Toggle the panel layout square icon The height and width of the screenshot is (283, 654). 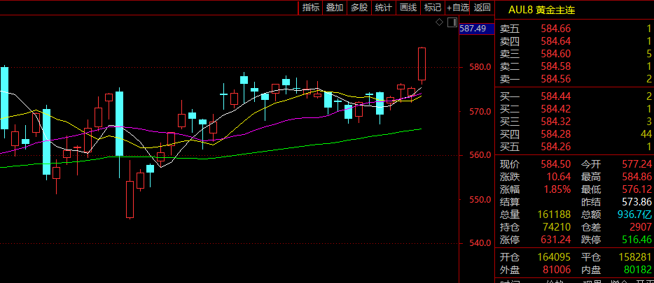pos(452,22)
